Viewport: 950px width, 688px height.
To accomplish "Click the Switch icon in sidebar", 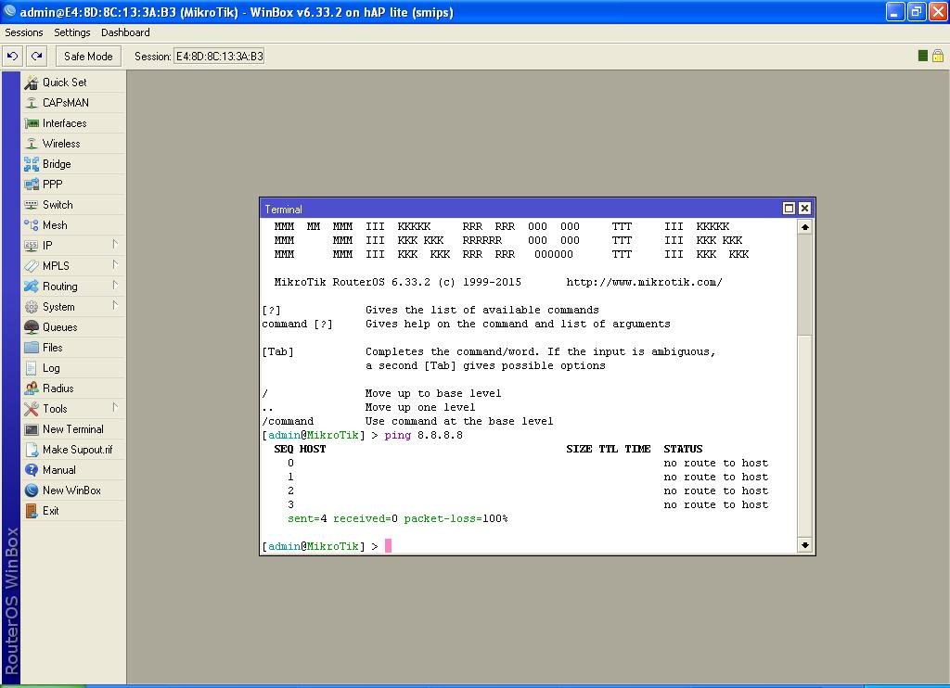I will click(x=32, y=205).
